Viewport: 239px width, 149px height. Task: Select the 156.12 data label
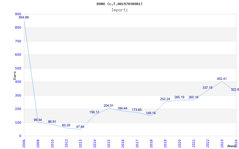[x=94, y=112]
